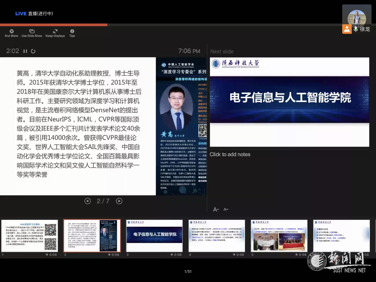Select slide 1 thumbnail with QR codes

click(29, 236)
